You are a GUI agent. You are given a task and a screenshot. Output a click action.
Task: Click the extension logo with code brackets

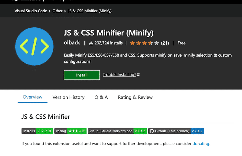click(34, 46)
